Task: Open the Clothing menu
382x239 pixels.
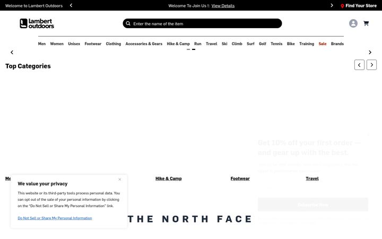Action: [x=114, y=44]
